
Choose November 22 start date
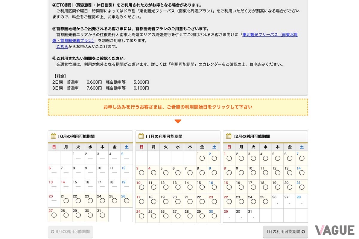click(x=202, y=201)
